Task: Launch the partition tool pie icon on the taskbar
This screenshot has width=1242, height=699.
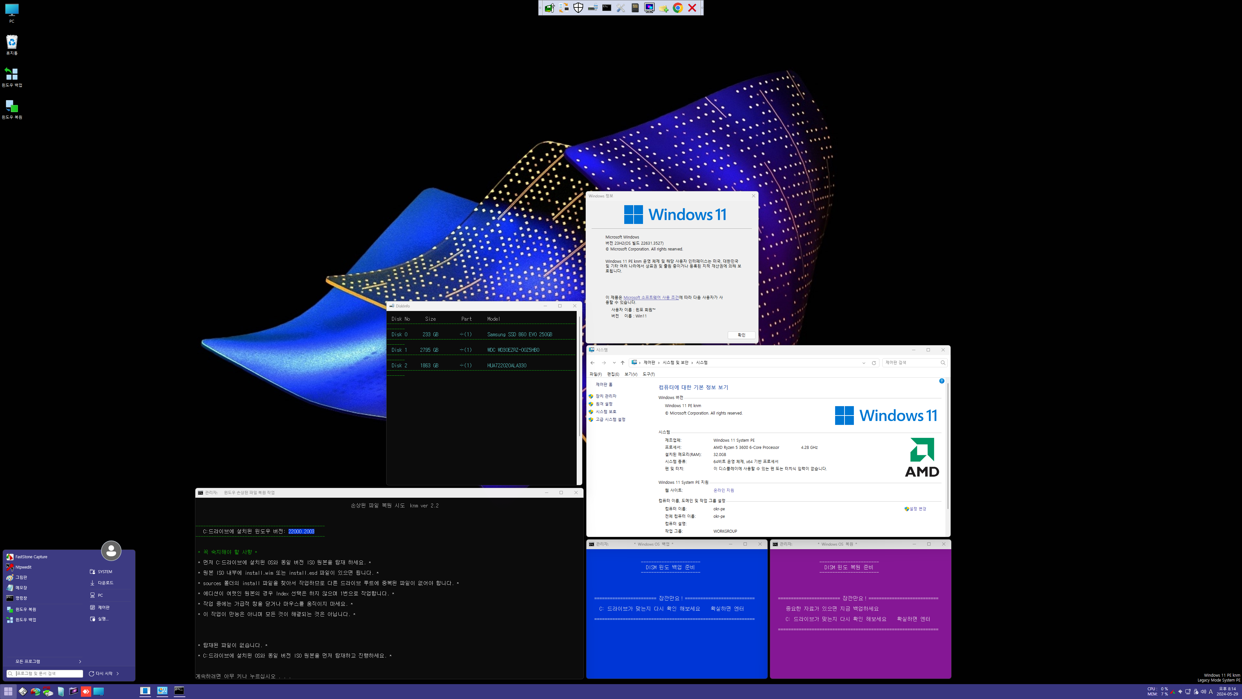Action: tap(35, 691)
